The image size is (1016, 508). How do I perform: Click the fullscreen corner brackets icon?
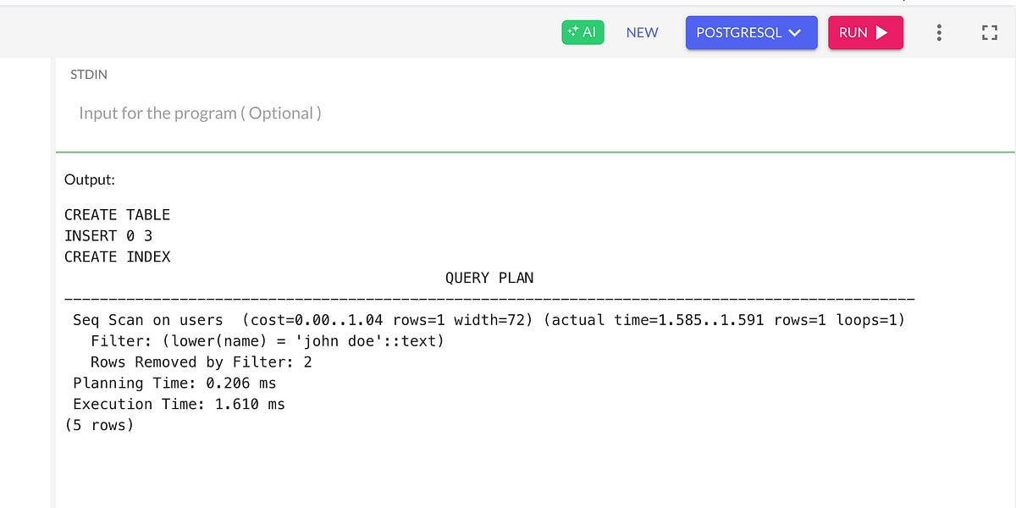(989, 32)
